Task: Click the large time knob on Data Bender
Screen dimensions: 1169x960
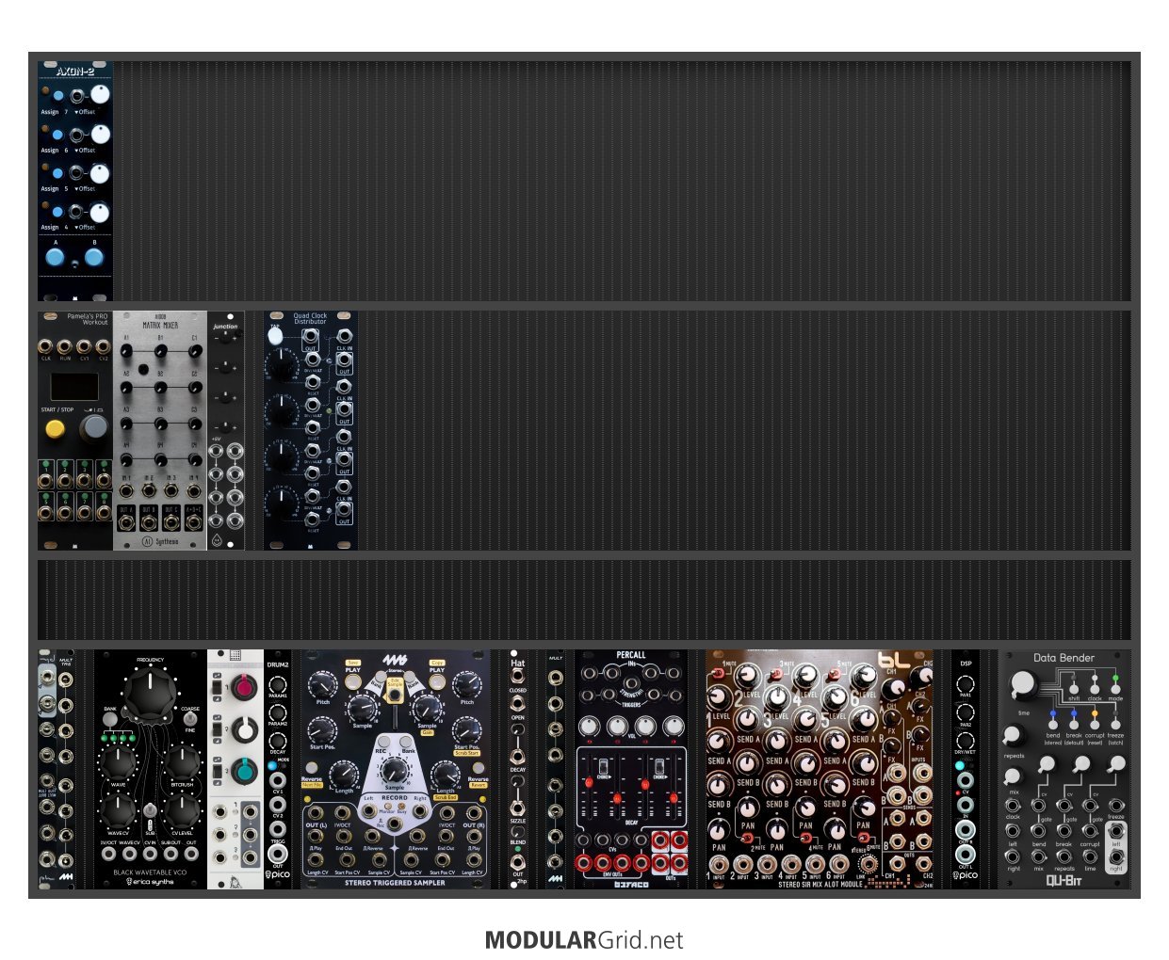Action: tap(1022, 686)
